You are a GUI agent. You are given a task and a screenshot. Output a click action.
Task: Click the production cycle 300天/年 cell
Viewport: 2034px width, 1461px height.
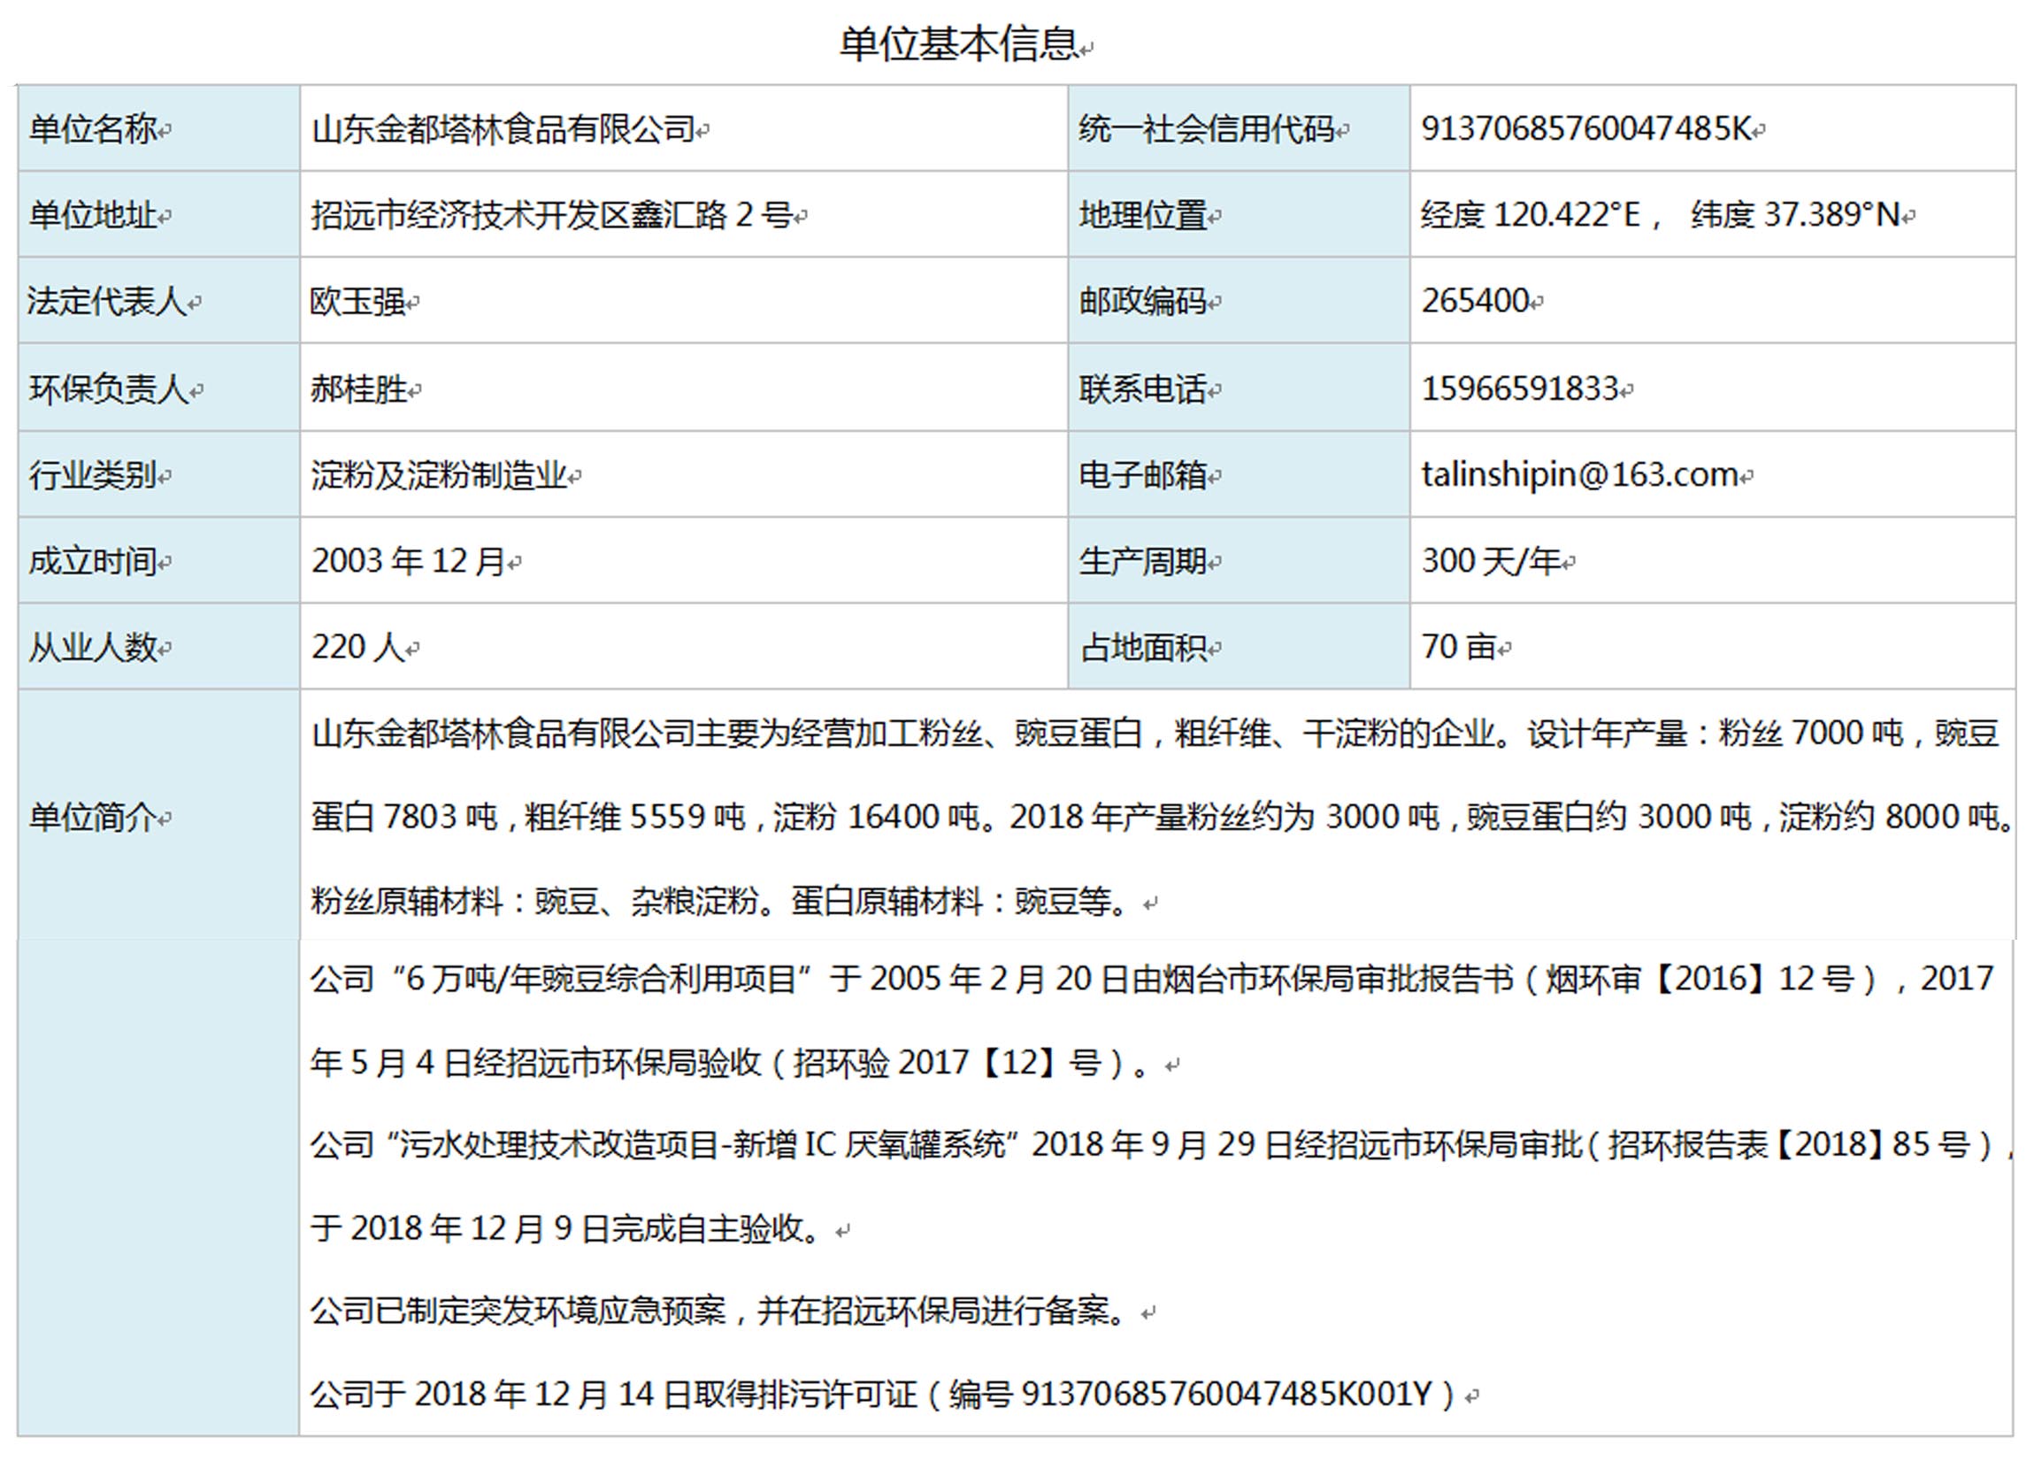pyautogui.click(x=1491, y=561)
